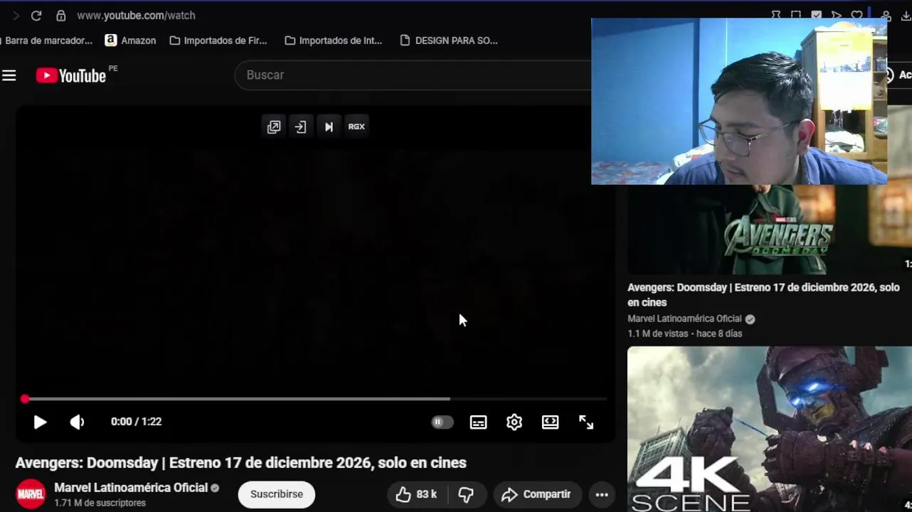Open the 'Barra de marcador...' bookmark

click(x=47, y=41)
